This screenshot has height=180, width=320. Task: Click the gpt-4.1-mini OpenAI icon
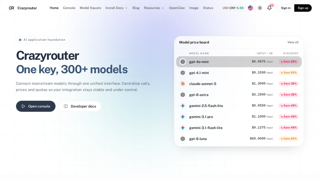(x=183, y=73)
